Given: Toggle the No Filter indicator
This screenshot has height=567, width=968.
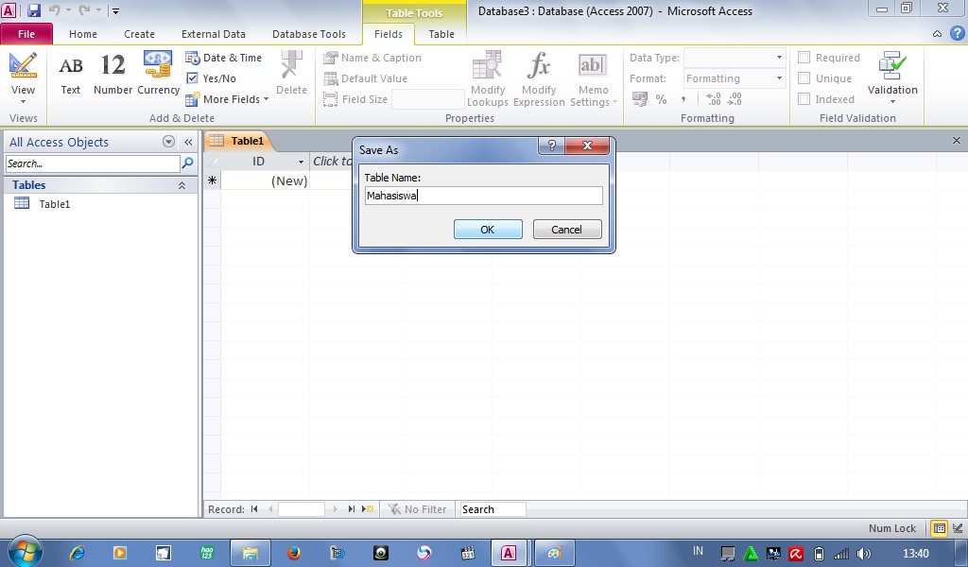Looking at the screenshot, I should [x=417, y=509].
